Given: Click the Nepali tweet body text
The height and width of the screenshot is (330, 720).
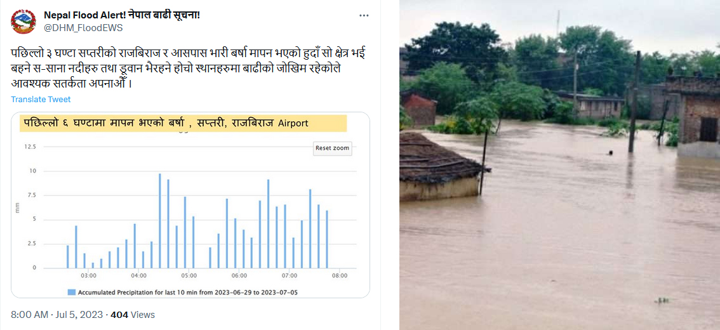Looking at the screenshot, I should pyautogui.click(x=187, y=69).
